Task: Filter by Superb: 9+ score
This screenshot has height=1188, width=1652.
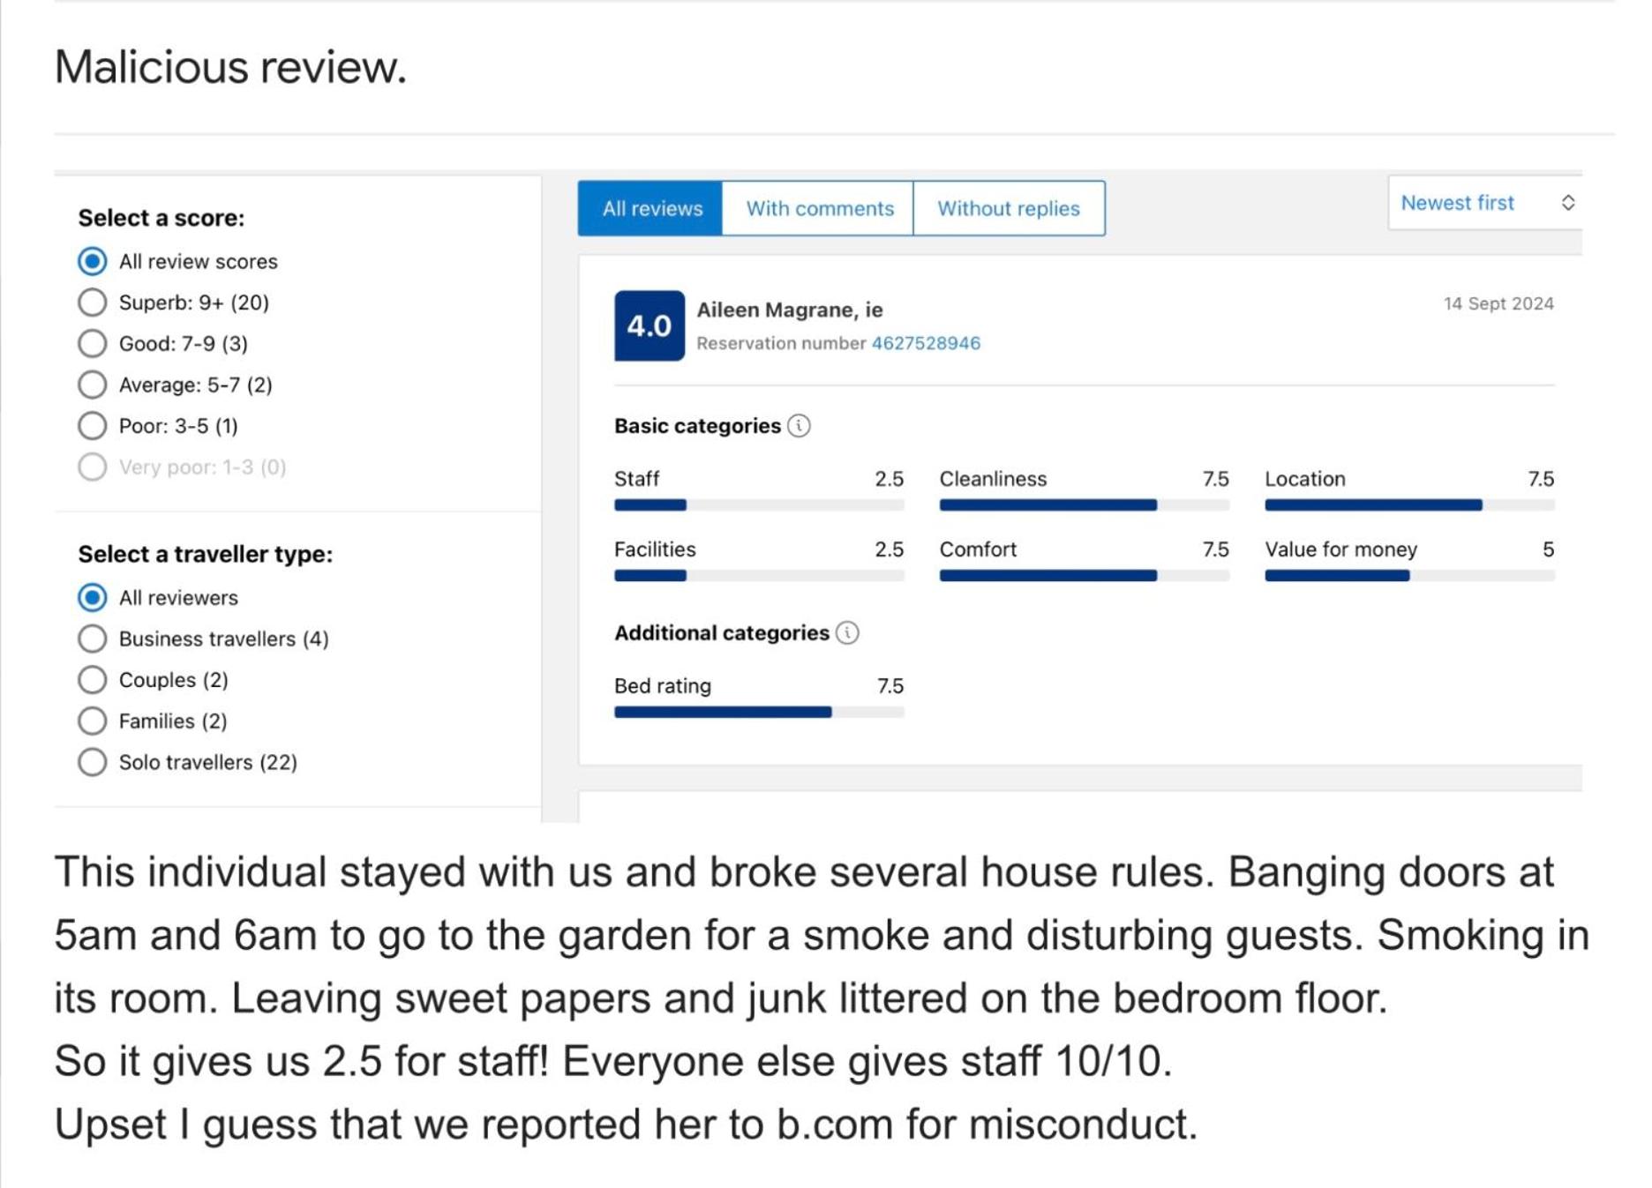Action: click(93, 303)
